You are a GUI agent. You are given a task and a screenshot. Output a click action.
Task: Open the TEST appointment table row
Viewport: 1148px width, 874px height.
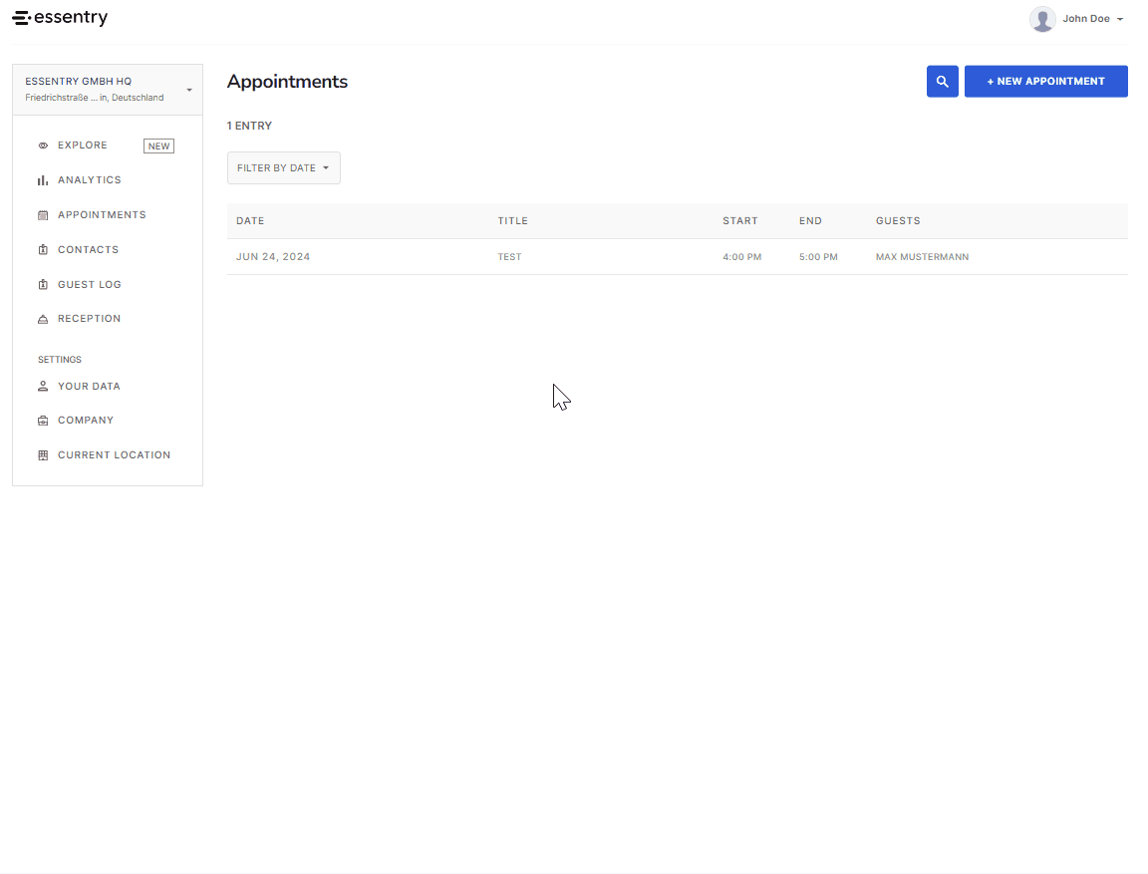(x=509, y=256)
